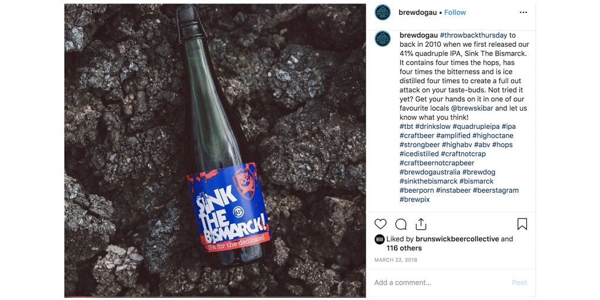The width and height of the screenshot is (600, 300).
Task: Open the brewdogau profile picture in the header
Action: [383, 12]
